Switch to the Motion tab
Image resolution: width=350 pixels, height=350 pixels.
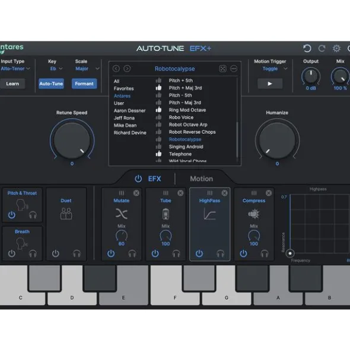(201, 179)
